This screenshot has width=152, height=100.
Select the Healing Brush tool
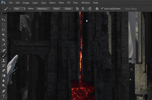[x=4, y=51]
